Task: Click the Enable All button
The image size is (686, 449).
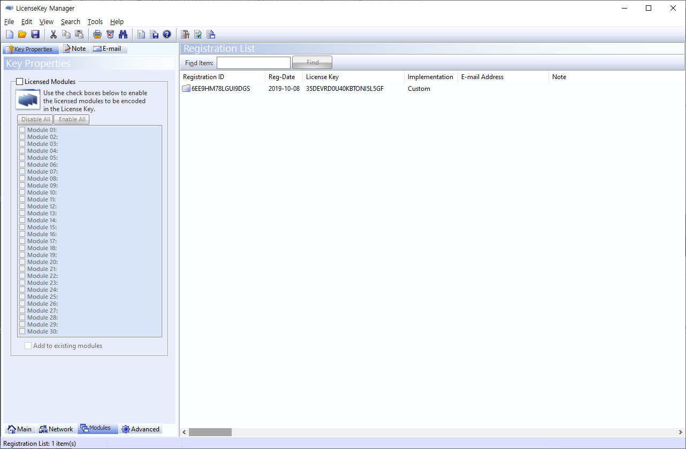Action: pyautogui.click(x=72, y=119)
